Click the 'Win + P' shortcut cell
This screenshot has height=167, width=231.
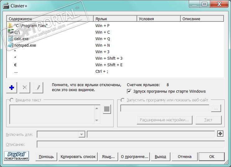[x=103, y=26]
